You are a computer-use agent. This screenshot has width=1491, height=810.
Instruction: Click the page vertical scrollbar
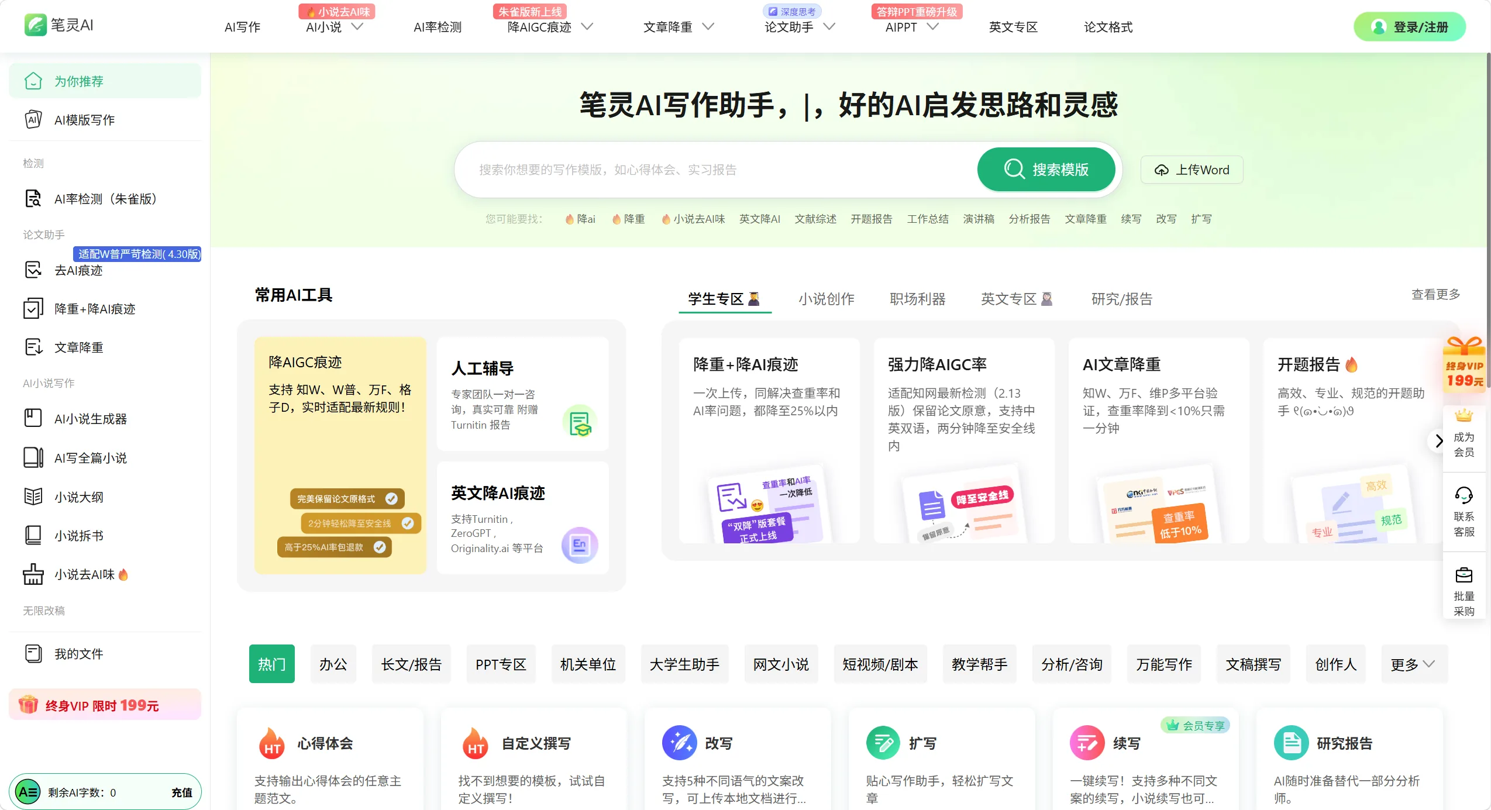click(x=1488, y=219)
